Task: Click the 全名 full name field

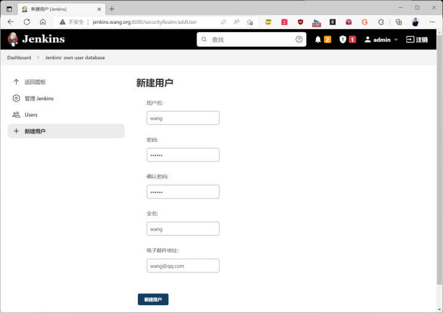Action: pyautogui.click(x=183, y=229)
